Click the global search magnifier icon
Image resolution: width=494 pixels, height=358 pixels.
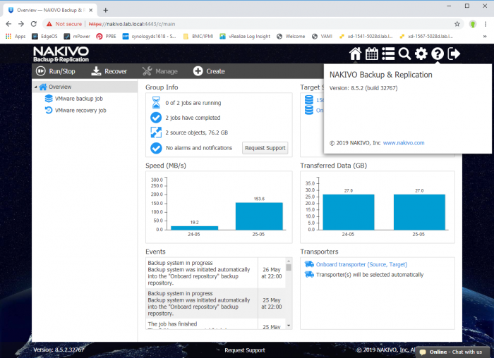[404, 54]
